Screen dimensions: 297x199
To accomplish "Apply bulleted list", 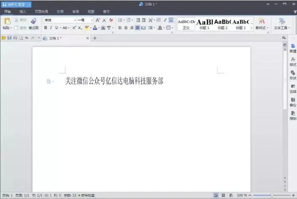I will coord(120,20).
